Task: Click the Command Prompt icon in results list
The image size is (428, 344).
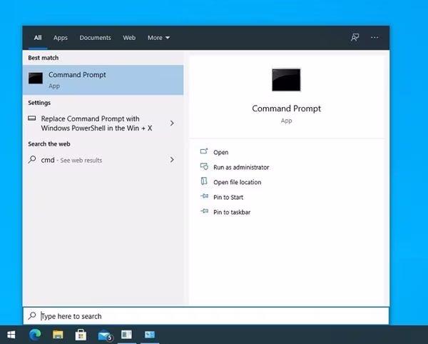Action: pyautogui.click(x=36, y=78)
